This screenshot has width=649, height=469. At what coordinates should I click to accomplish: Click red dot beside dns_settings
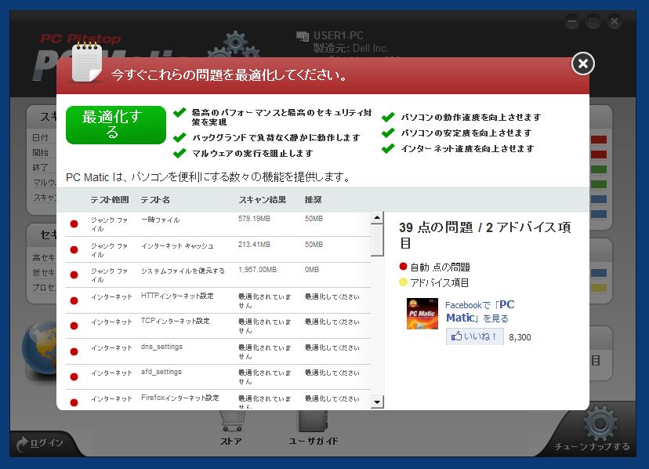click(x=74, y=351)
